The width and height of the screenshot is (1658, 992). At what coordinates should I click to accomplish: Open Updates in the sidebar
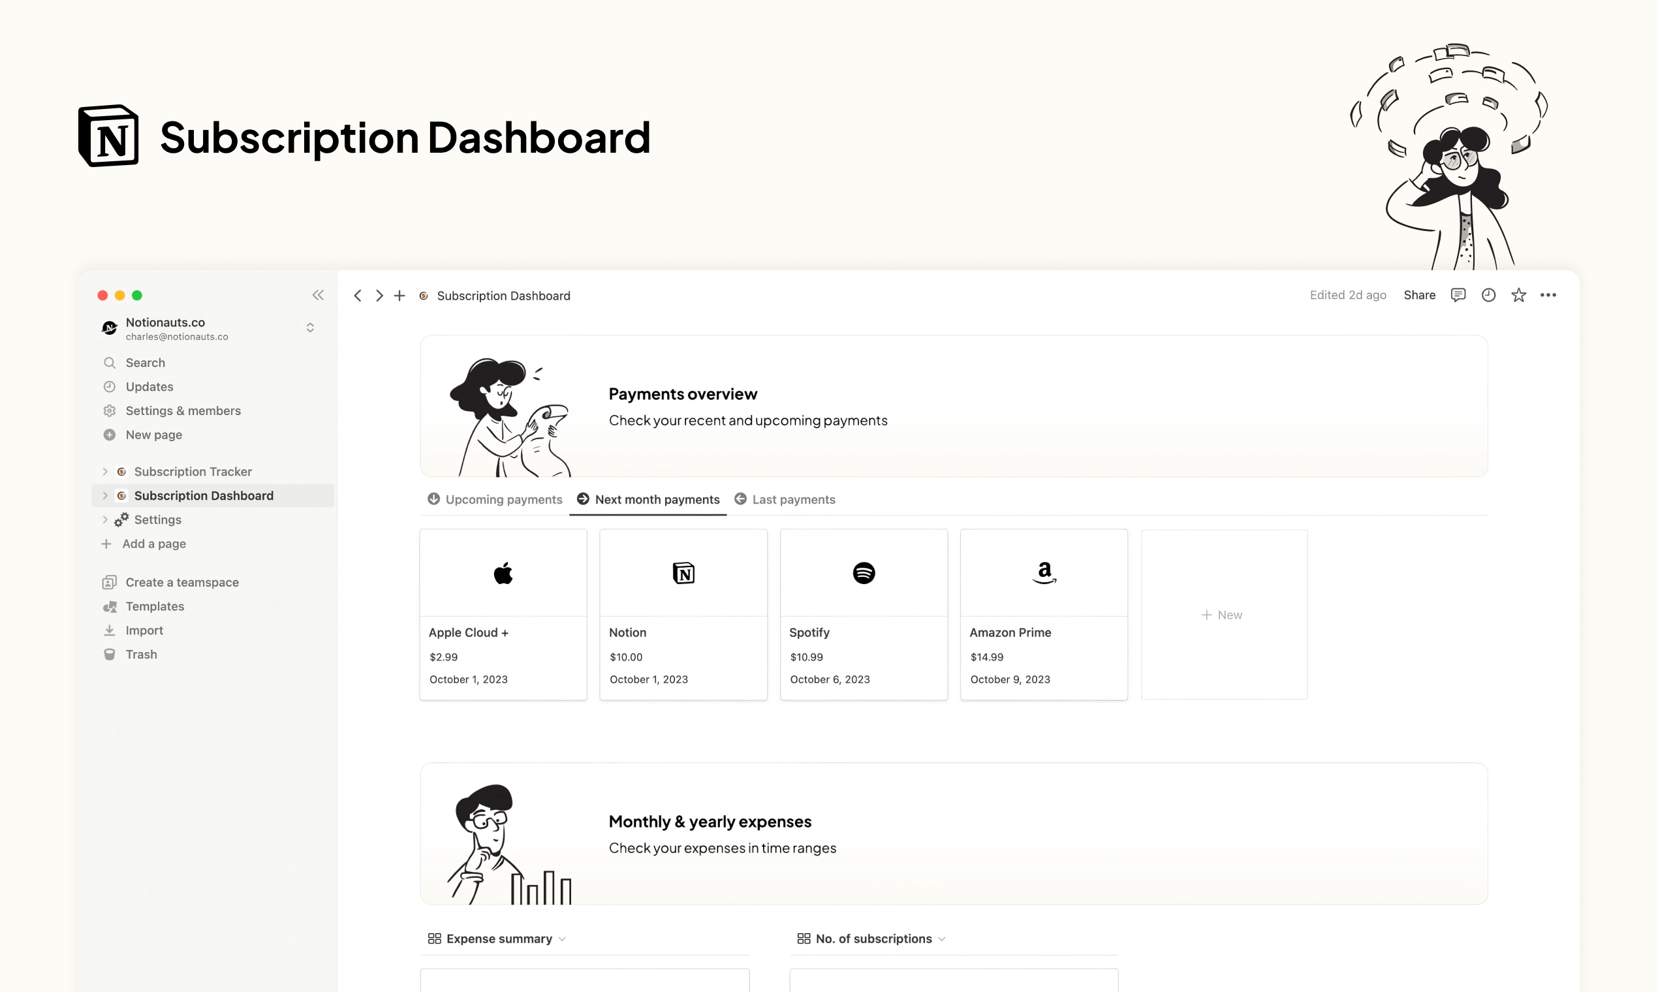[149, 386]
